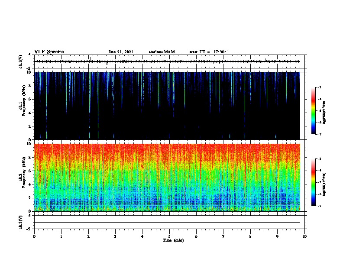This screenshot has height=265, width=343.
Task: Click the "5" tick on the time axis
Action: tap(169, 236)
